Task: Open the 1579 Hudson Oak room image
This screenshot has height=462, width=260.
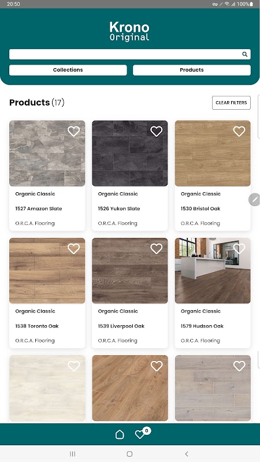Action: pos(213,271)
